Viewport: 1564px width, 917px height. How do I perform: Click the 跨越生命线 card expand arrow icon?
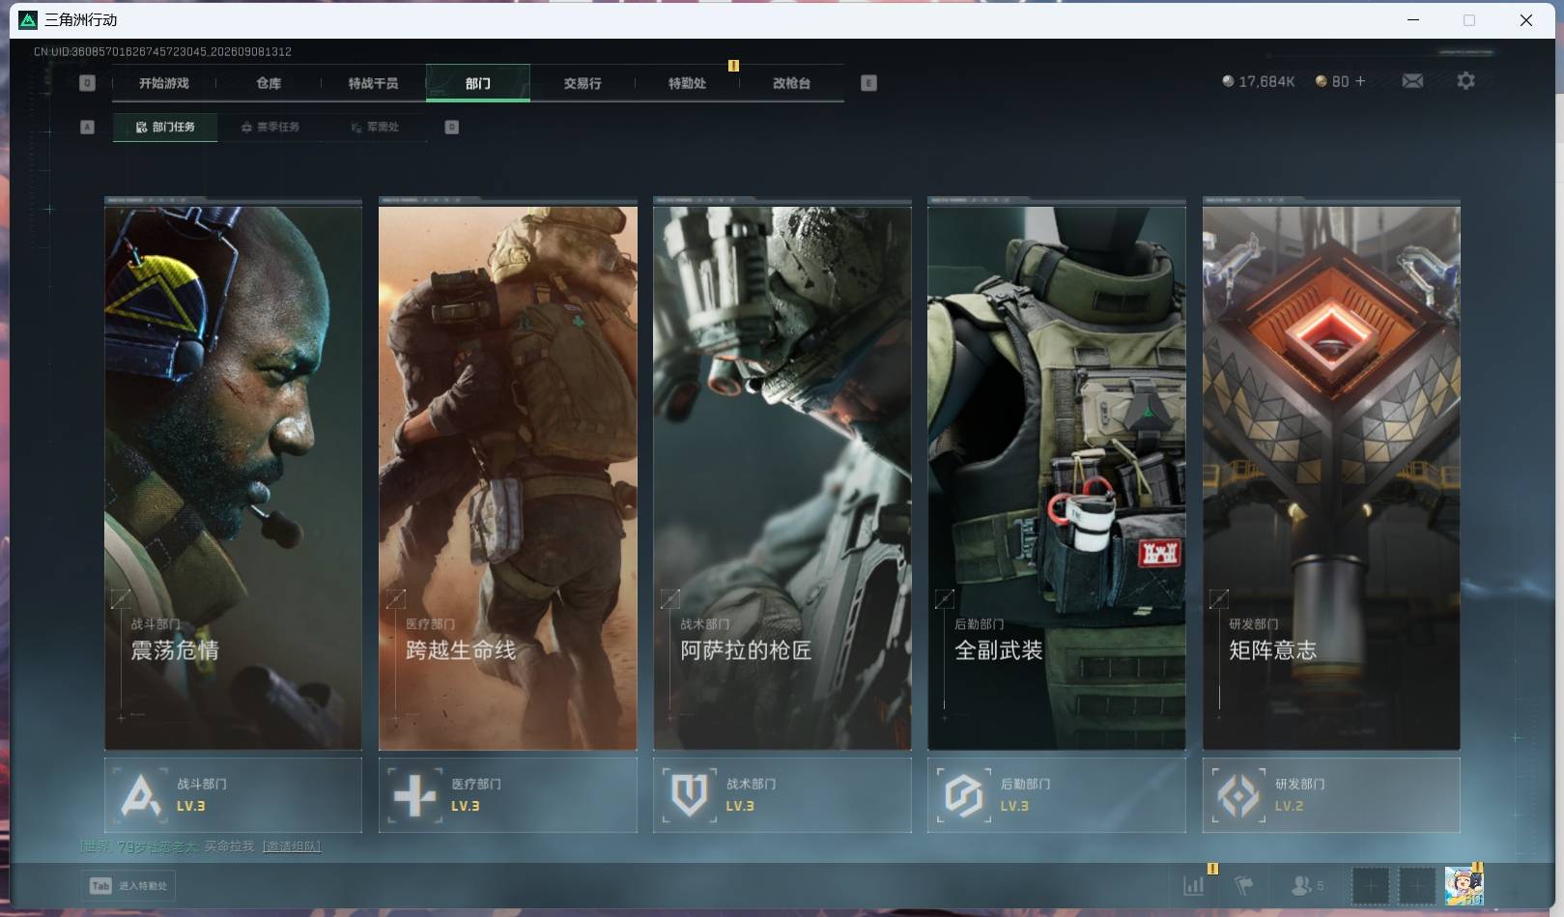click(395, 599)
